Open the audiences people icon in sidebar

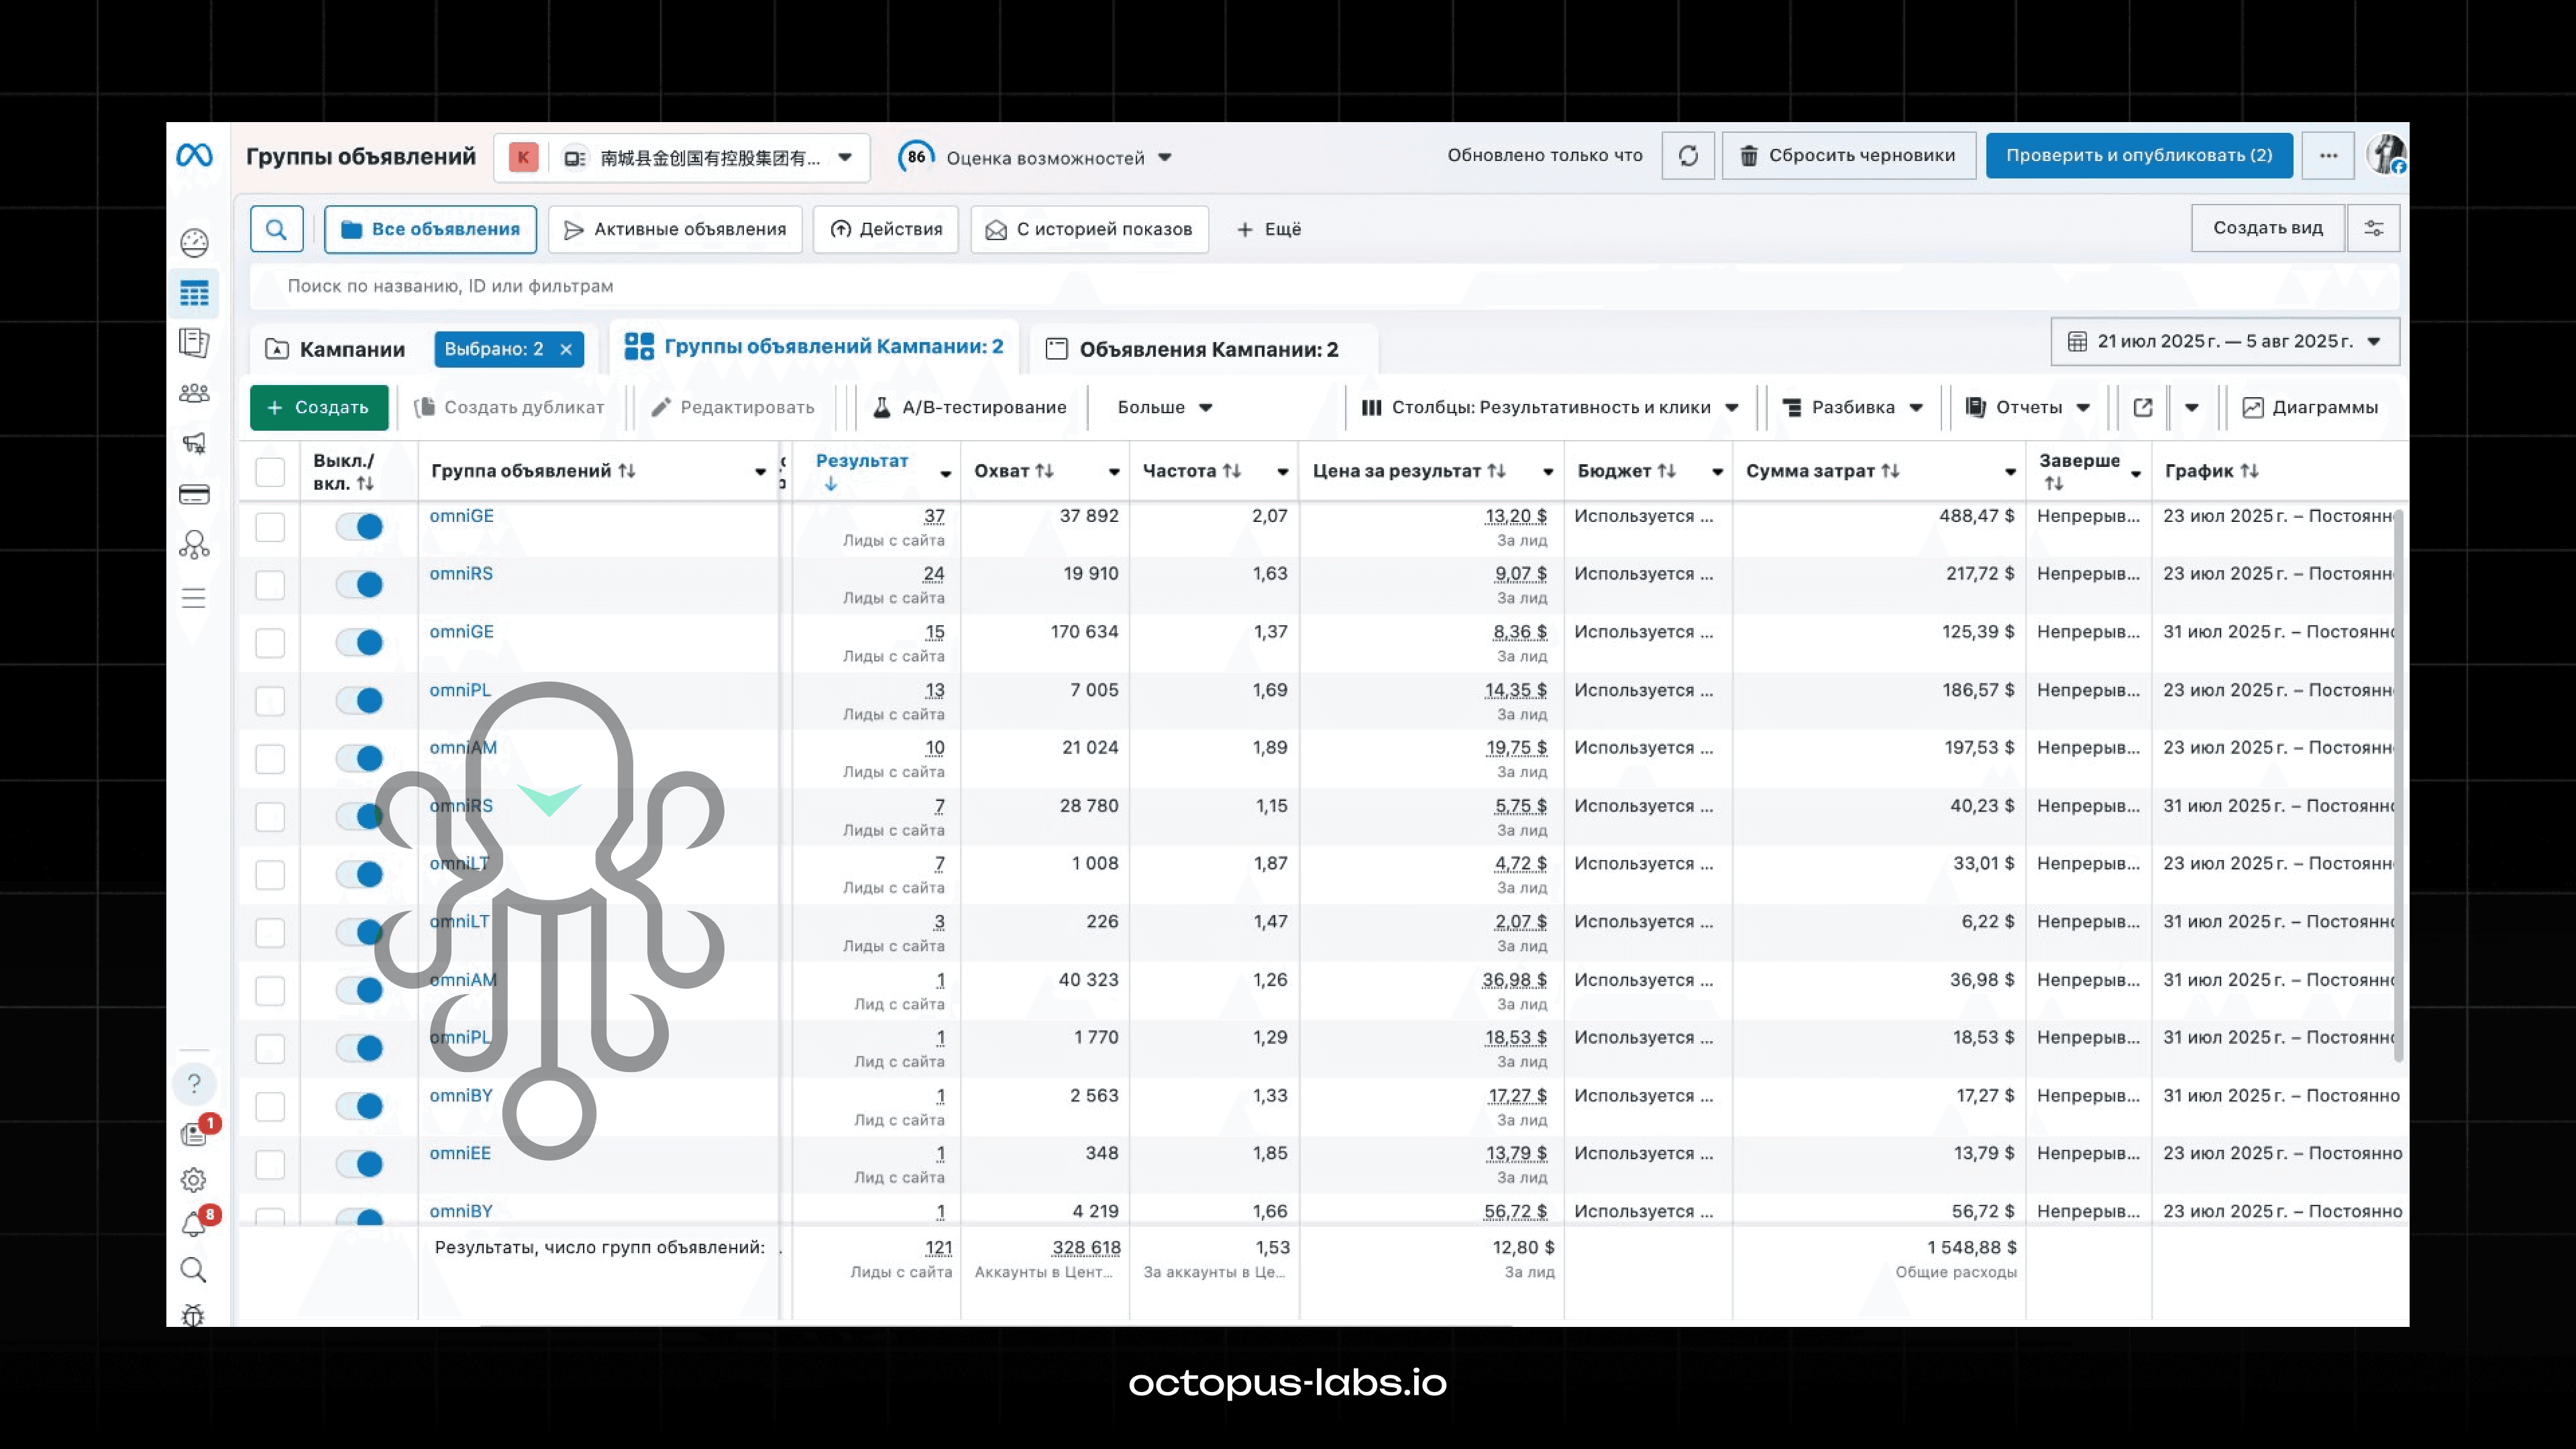click(x=194, y=394)
